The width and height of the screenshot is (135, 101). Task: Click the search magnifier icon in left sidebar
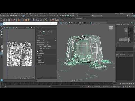(x=1, y=57)
